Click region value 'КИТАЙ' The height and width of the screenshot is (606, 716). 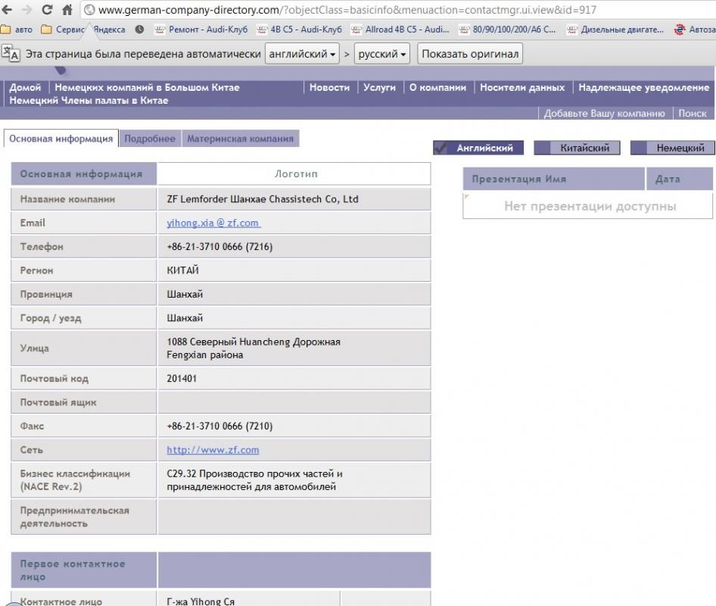click(x=182, y=270)
